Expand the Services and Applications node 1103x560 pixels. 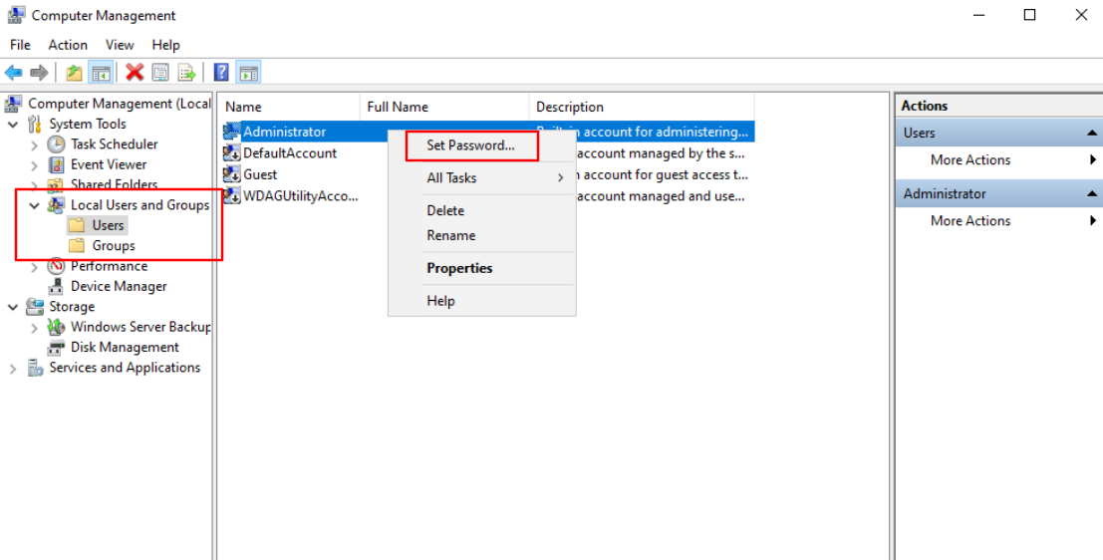click(x=13, y=369)
